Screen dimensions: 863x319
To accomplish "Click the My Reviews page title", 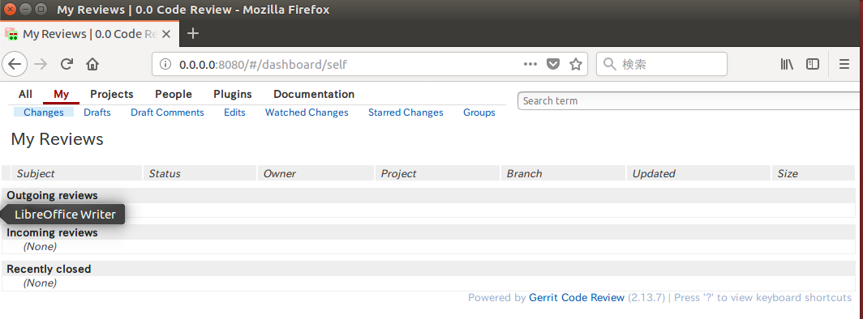I will [x=58, y=139].
